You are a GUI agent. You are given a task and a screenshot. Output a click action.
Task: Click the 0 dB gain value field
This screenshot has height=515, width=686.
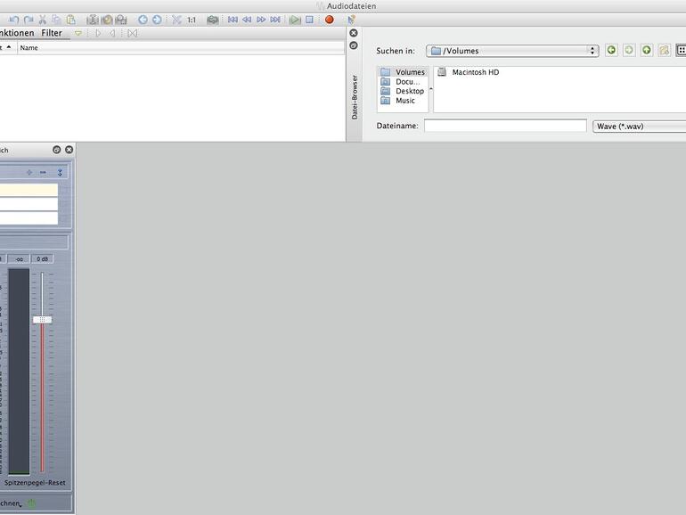43,259
